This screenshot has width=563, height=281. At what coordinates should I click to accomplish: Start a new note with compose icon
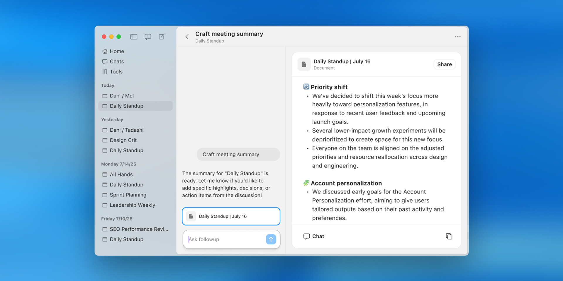tap(162, 37)
